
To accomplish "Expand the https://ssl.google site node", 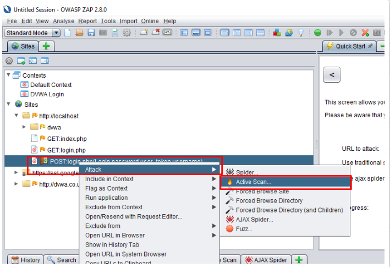I will [x=16, y=172].
